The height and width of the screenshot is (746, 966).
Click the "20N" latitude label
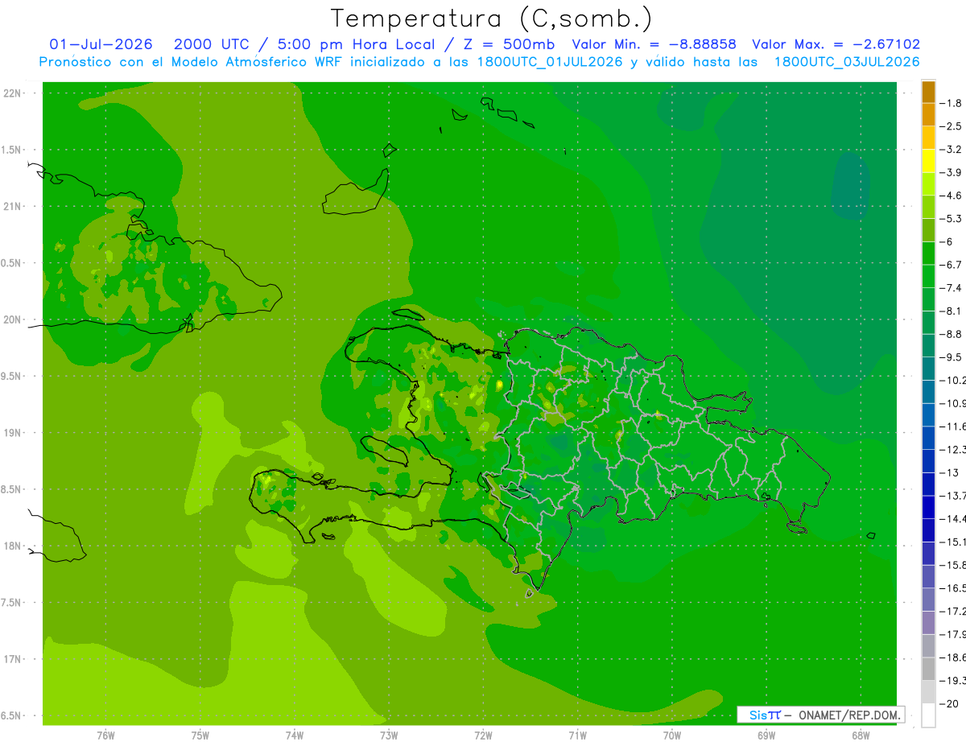tap(12, 319)
